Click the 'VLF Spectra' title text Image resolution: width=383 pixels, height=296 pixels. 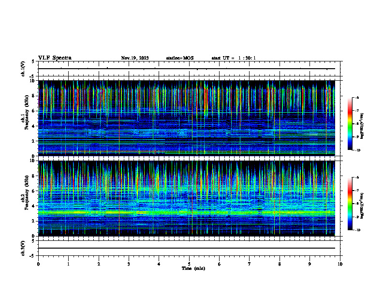click(x=55, y=58)
